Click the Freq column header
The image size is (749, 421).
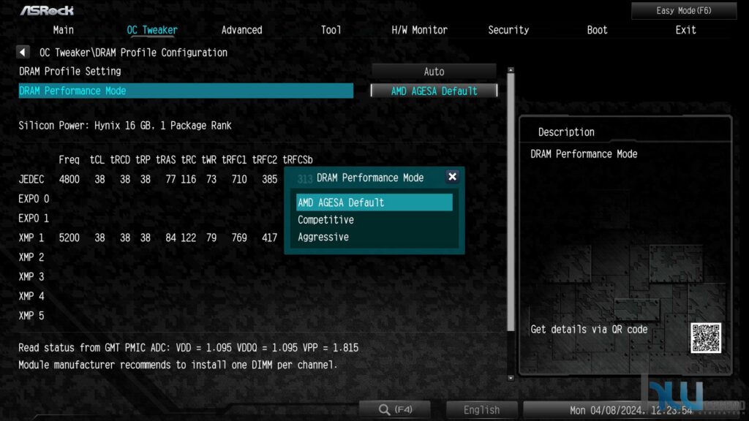69,160
